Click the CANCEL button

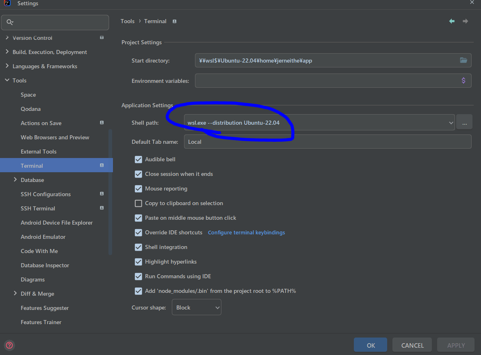tap(412, 345)
